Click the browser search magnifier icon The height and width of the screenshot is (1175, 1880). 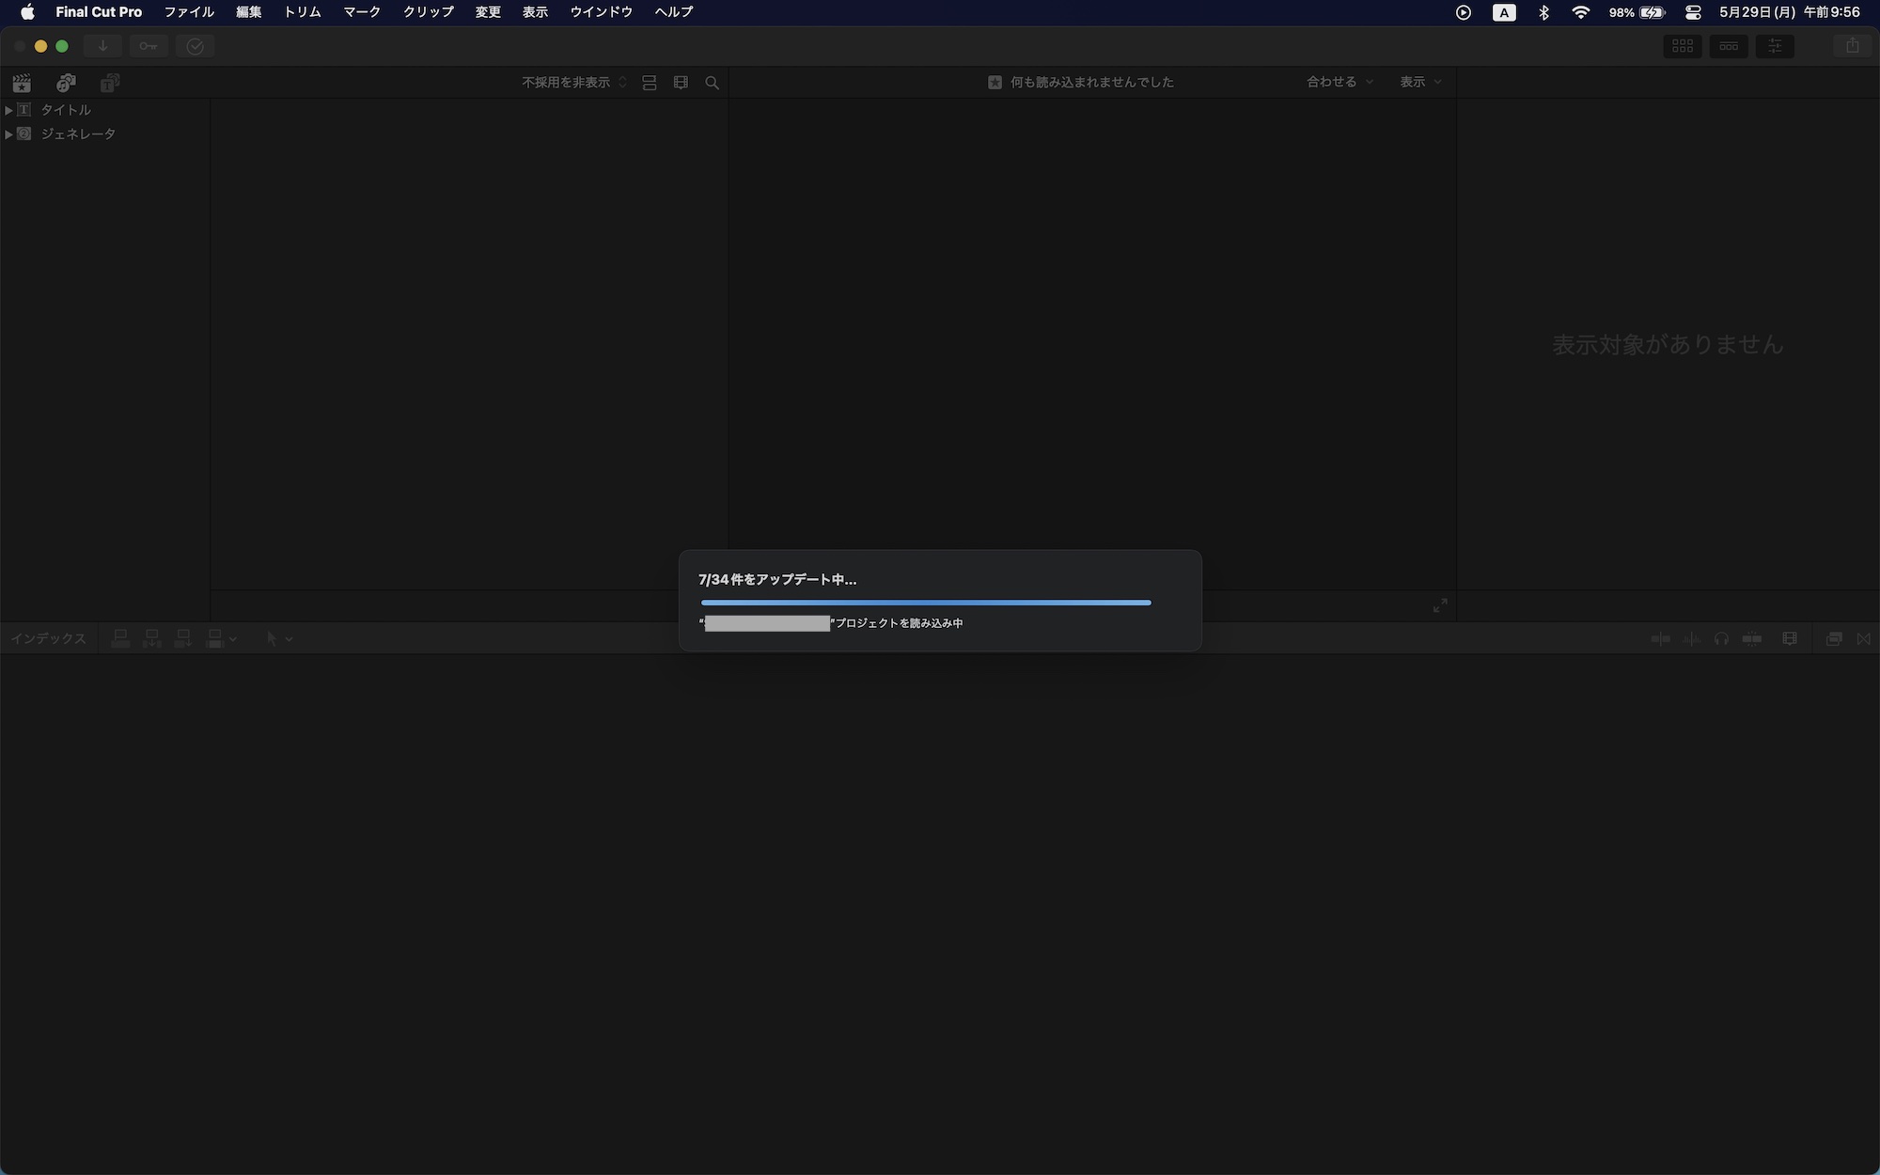tap(712, 83)
